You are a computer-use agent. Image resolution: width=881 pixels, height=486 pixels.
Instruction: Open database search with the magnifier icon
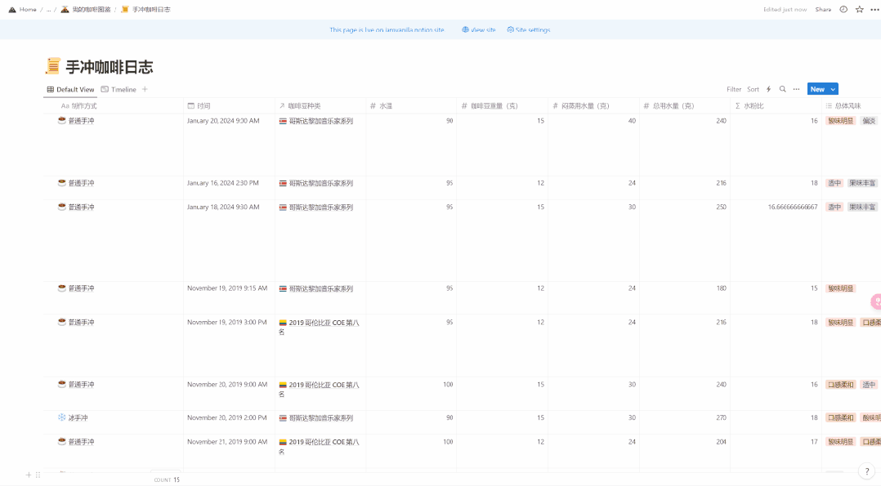783,89
